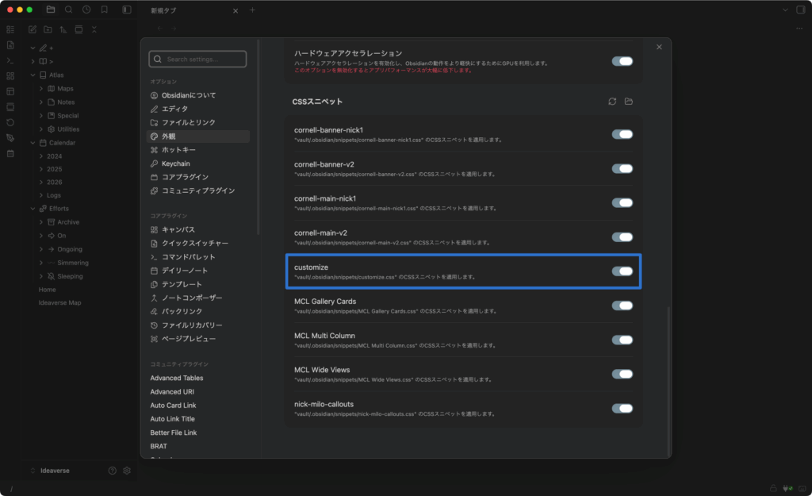Screen dimensions: 812x496
Task: Create a new note from file explorer toolbar
Action: (33, 29)
